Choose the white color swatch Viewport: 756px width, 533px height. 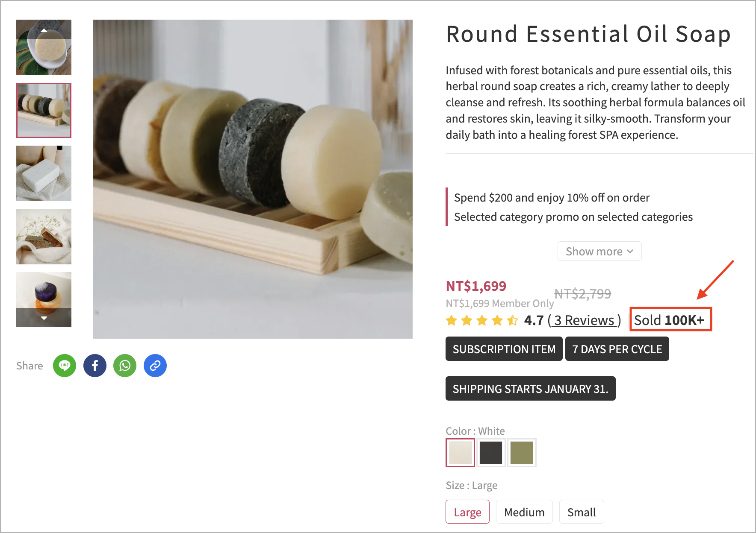pos(461,453)
